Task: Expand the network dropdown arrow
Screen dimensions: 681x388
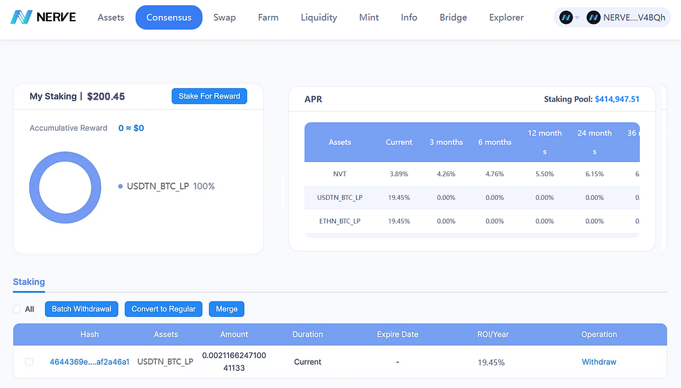Action: (x=577, y=18)
